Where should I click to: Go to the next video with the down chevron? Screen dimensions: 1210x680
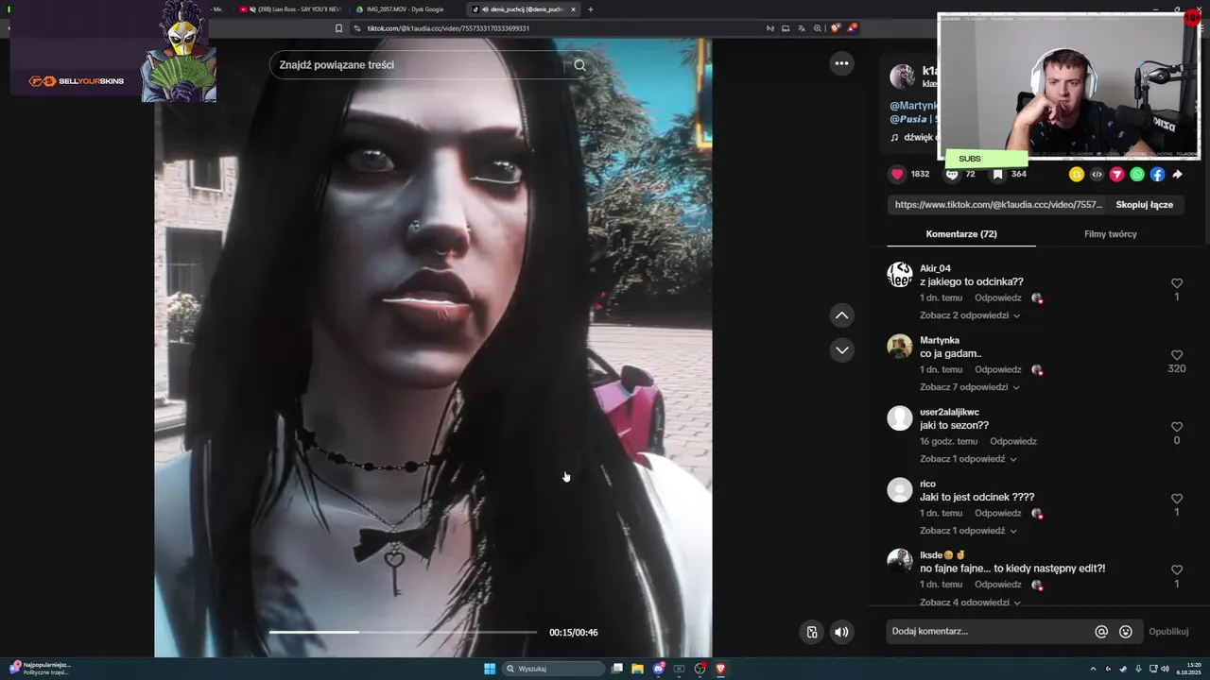point(841,350)
